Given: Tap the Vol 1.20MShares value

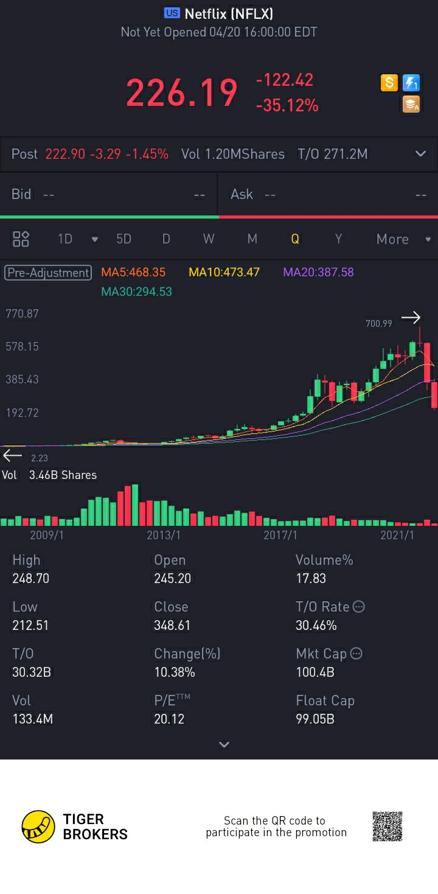Looking at the screenshot, I should point(233,154).
